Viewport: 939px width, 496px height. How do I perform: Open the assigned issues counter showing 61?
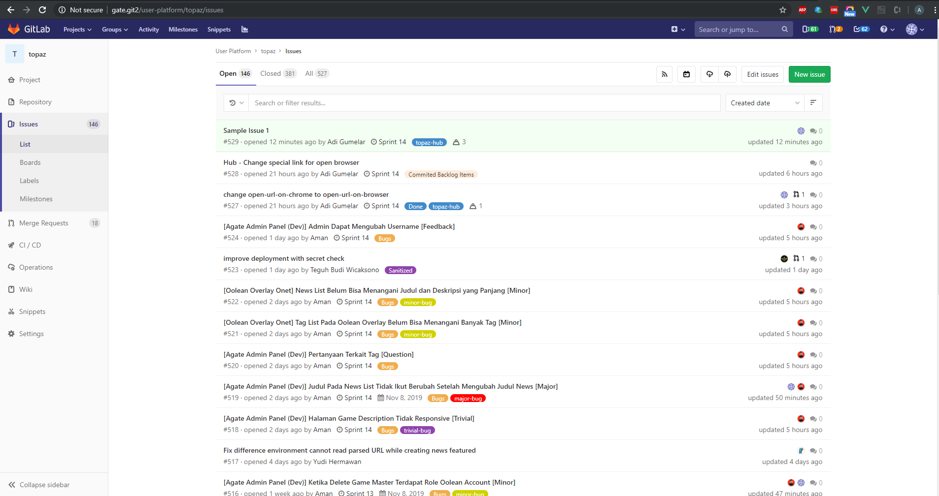click(x=810, y=30)
